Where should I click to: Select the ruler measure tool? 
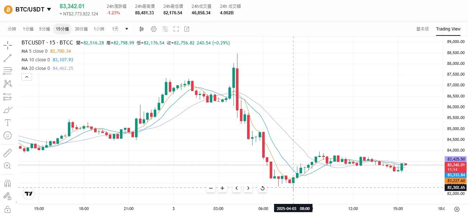pyautogui.click(x=8, y=153)
